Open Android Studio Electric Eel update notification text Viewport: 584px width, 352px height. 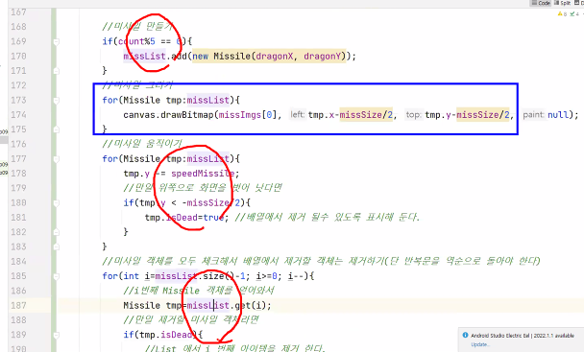pos(523,336)
